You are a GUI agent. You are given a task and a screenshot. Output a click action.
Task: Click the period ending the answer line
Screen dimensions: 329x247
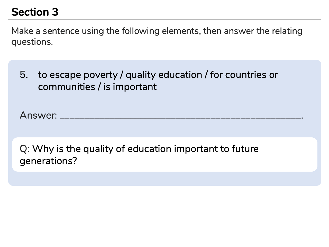click(x=302, y=118)
